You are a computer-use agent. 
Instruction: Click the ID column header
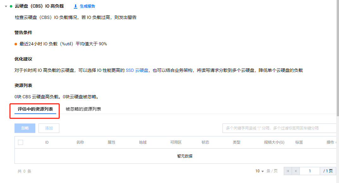pyautogui.click(x=47, y=142)
